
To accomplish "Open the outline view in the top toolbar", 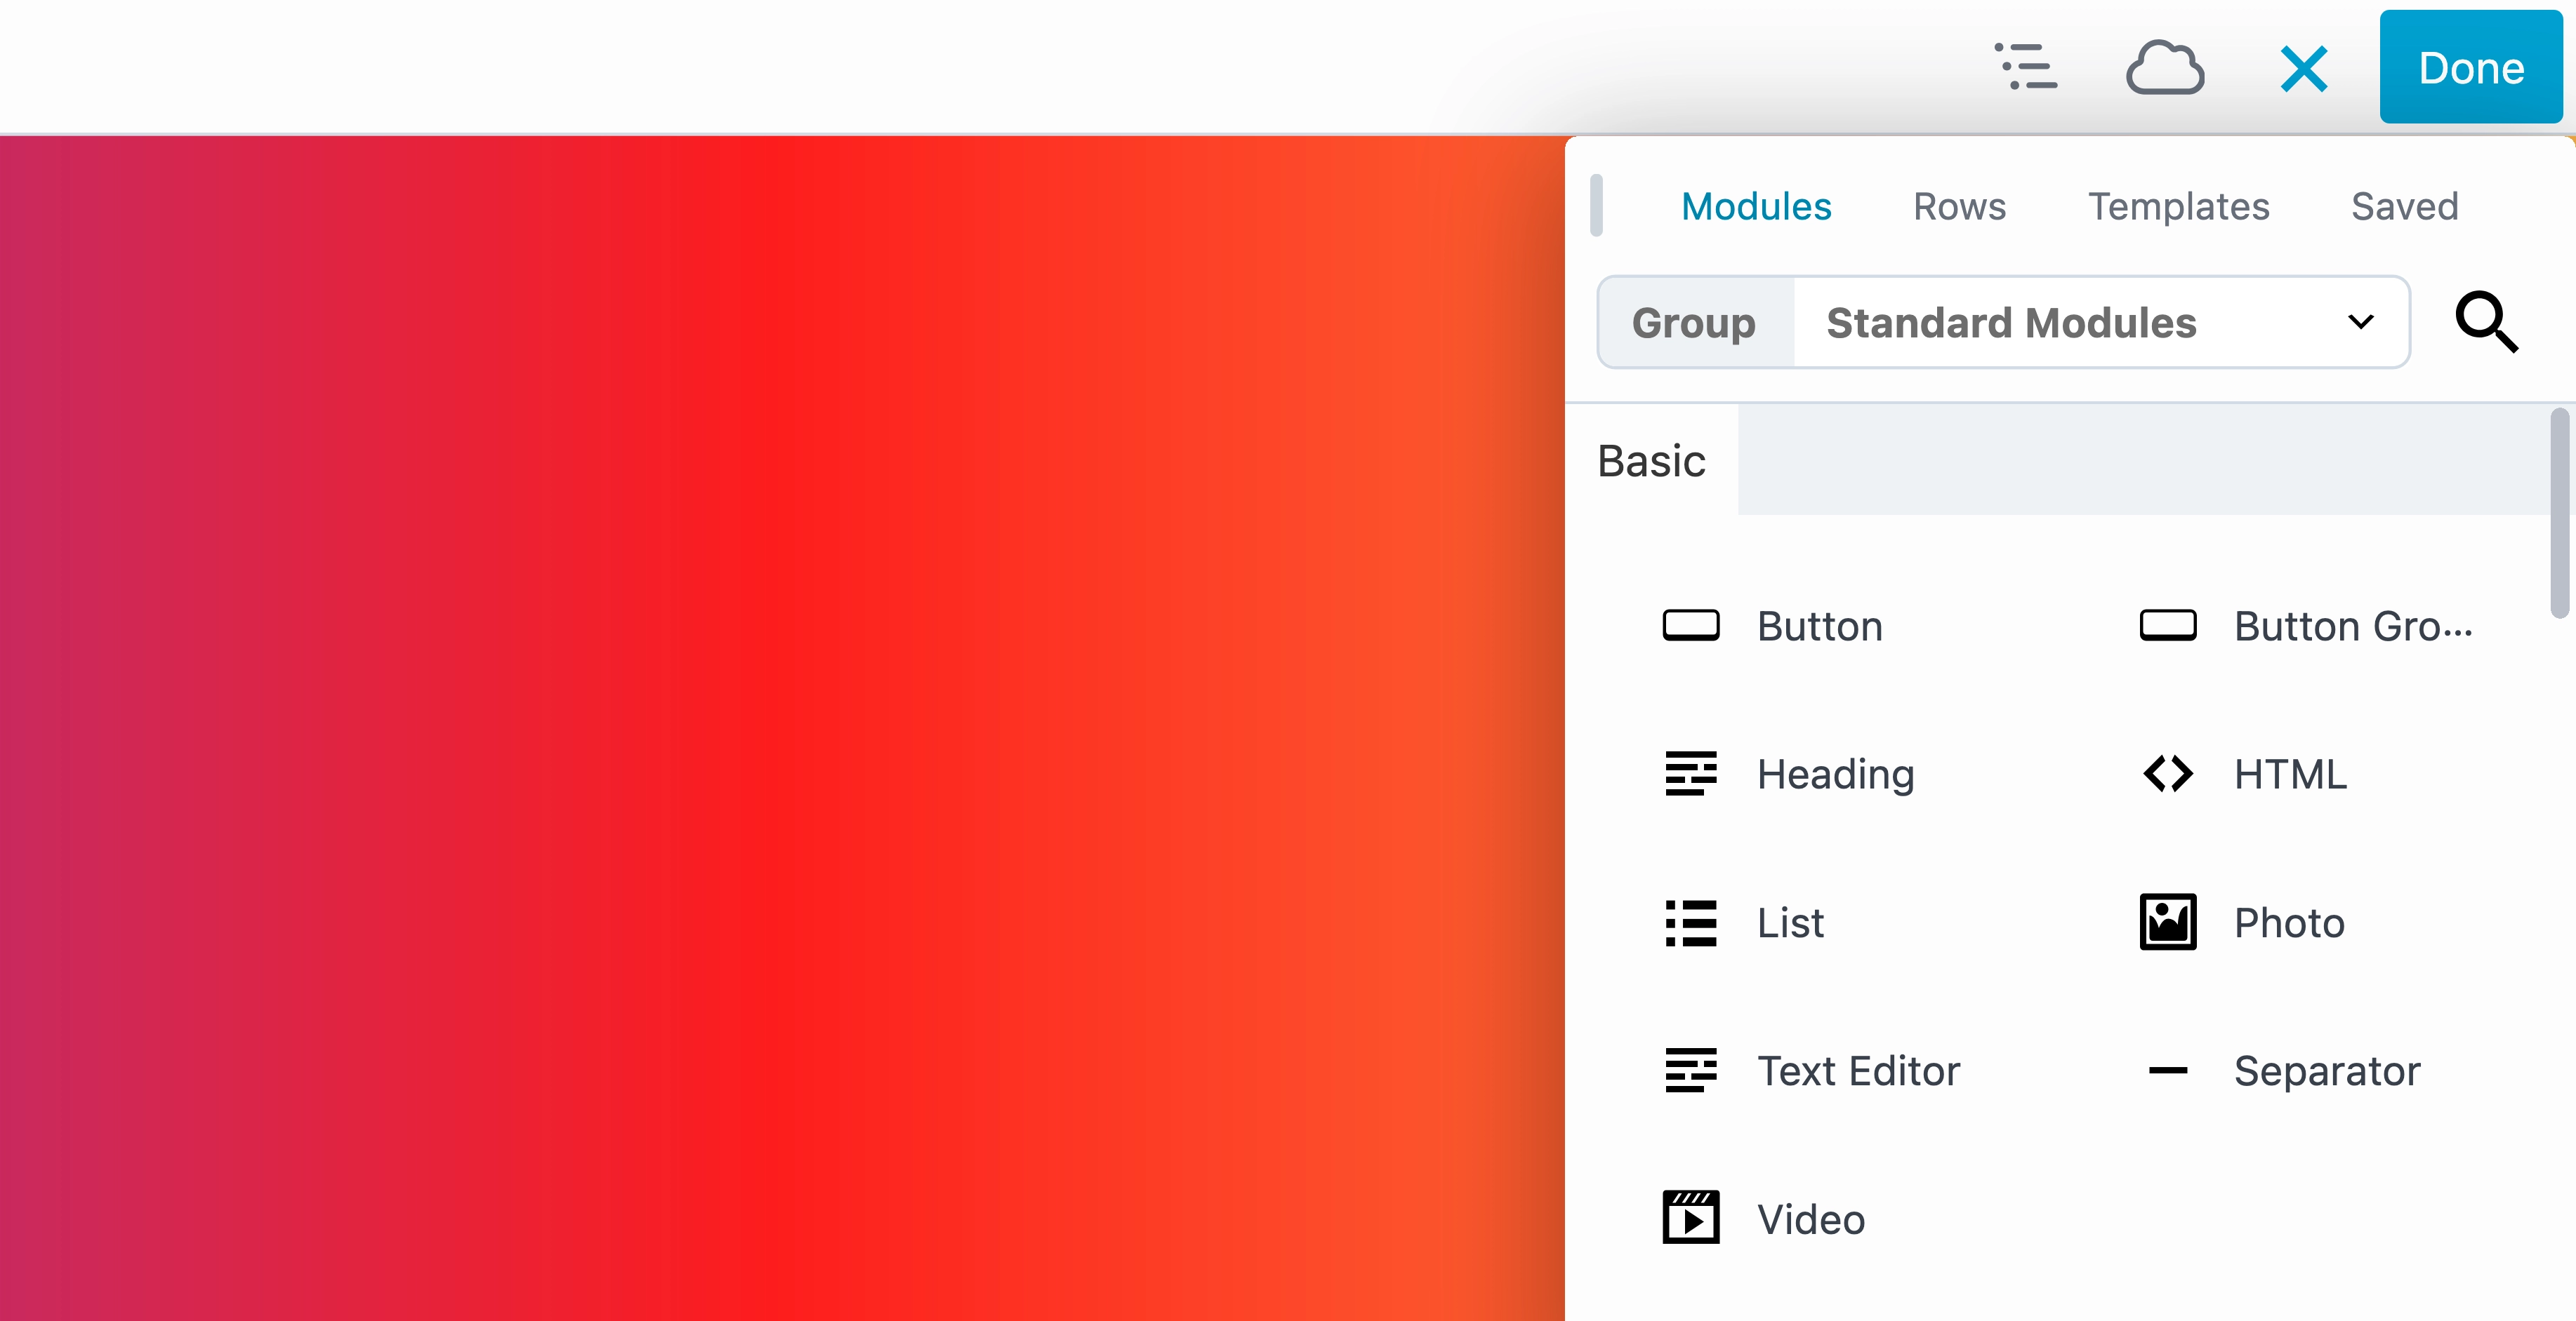I will tap(2026, 68).
